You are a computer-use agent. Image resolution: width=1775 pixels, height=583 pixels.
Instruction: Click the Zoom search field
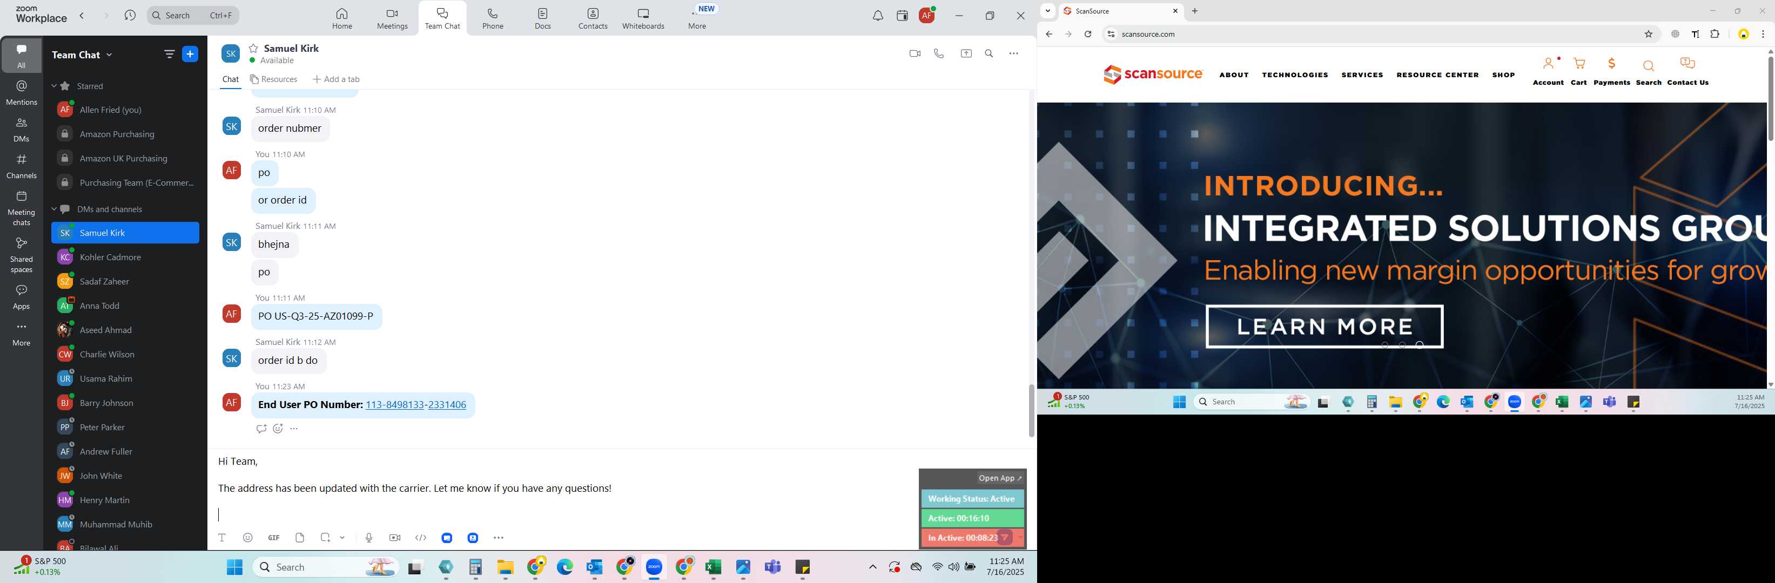coord(193,15)
